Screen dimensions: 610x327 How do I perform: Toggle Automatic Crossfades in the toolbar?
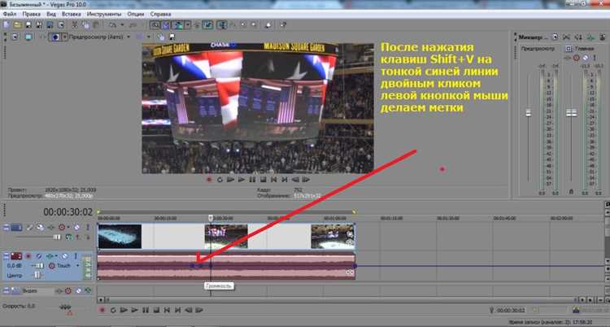(x=166, y=25)
